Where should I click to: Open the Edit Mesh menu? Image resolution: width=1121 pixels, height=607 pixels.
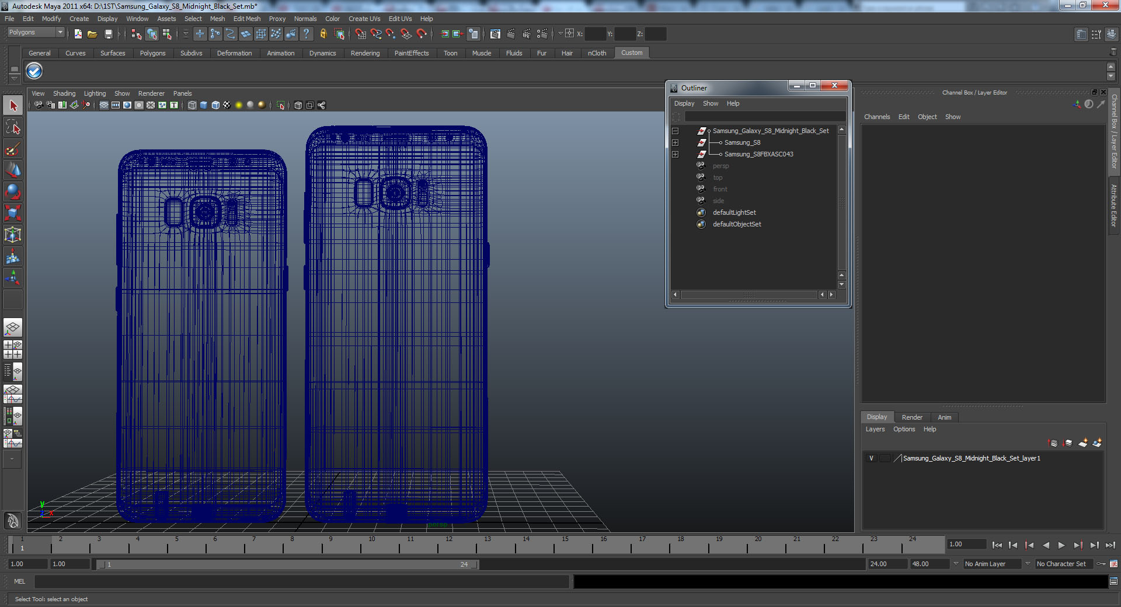247,19
